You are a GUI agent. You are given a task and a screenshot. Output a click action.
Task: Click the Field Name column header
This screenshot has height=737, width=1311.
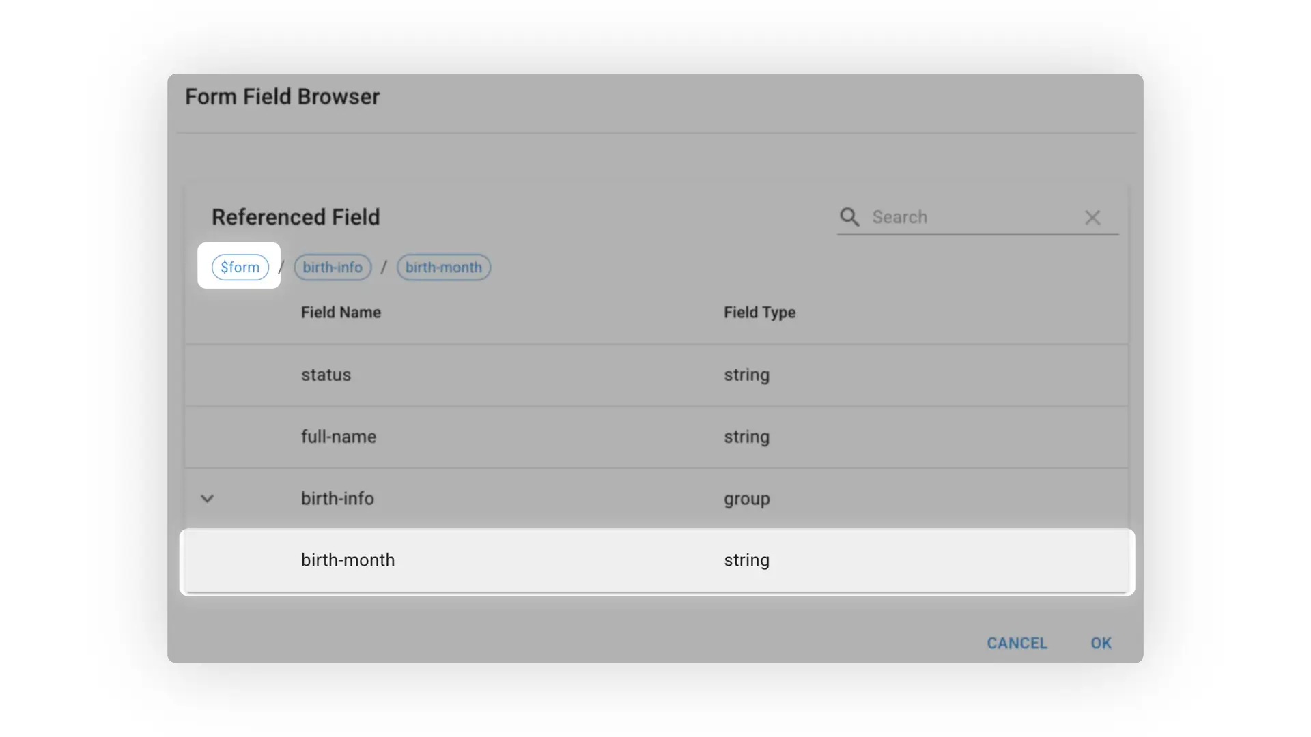(x=341, y=312)
